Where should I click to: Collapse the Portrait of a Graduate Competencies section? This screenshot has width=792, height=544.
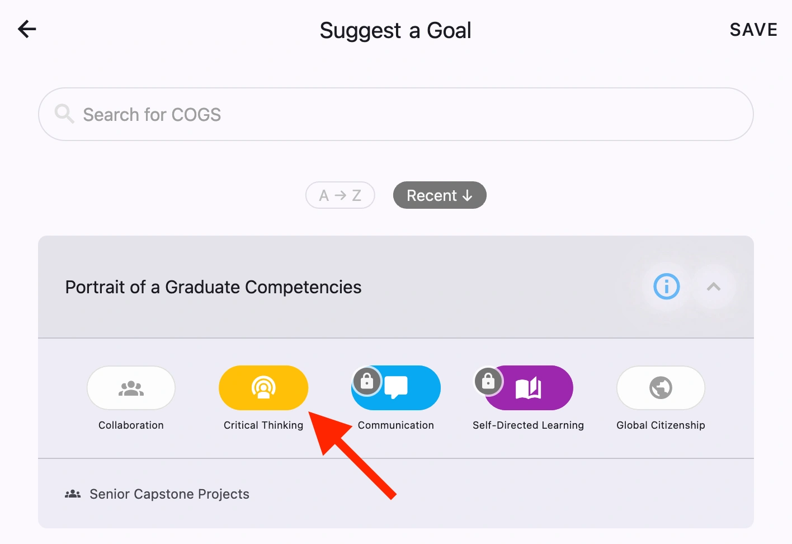(x=714, y=287)
